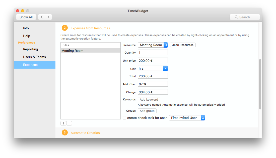Image resolution: width=276 pixels, height=158 pixels.
Task: Click the Add group field
Action: 147,111
